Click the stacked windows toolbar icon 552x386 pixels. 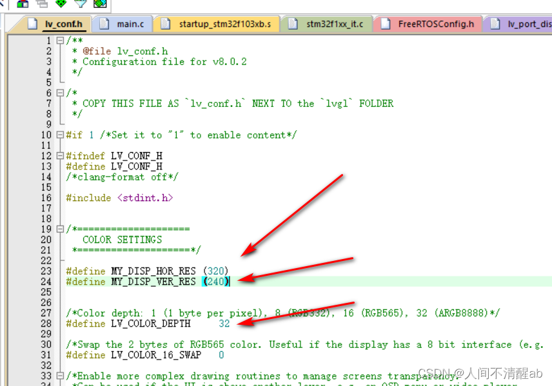point(41,5)
